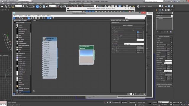Click the Rectangular Selection Region icon
Screen dimensions: 189x106
pyautogui.click(x=30, y=6)
